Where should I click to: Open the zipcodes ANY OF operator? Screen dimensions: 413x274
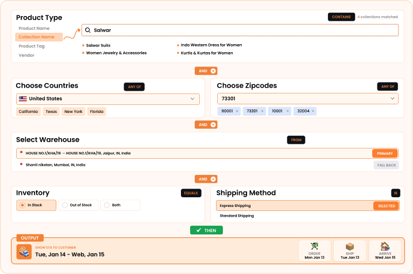click(x=388, y=87)
